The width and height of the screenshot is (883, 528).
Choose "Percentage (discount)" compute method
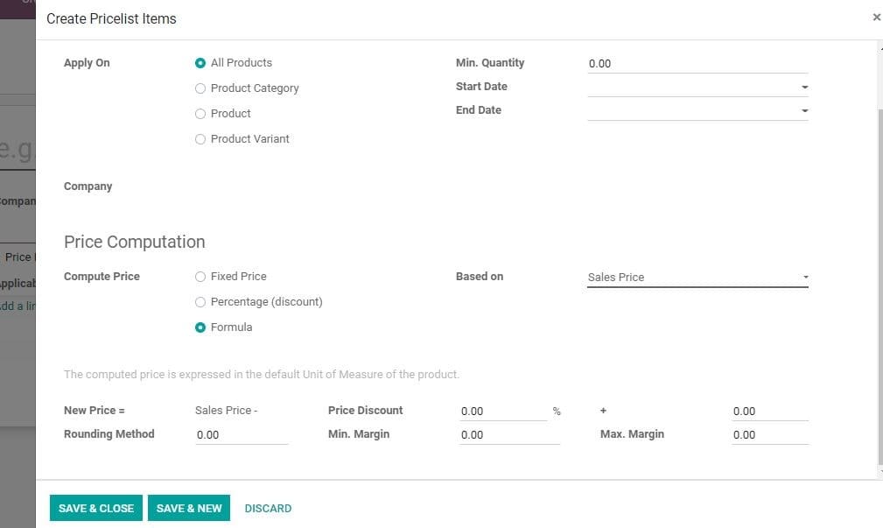coord(200,302)
